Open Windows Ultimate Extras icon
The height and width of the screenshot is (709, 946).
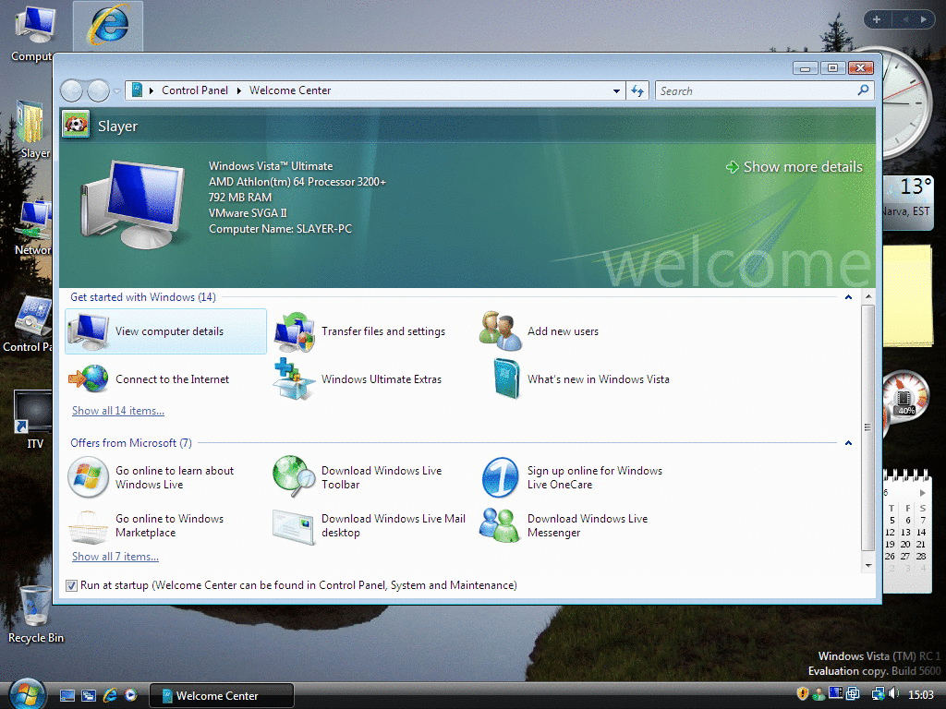click(295, 379)
